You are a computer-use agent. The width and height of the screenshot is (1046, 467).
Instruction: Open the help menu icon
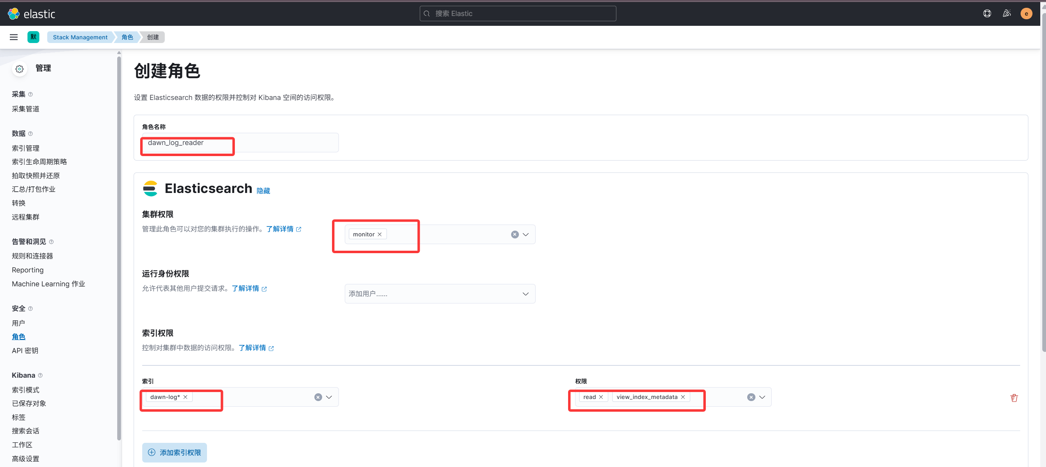click(x=987, y=14)
